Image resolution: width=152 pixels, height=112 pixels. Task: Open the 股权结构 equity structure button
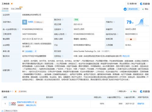(22, 91)
